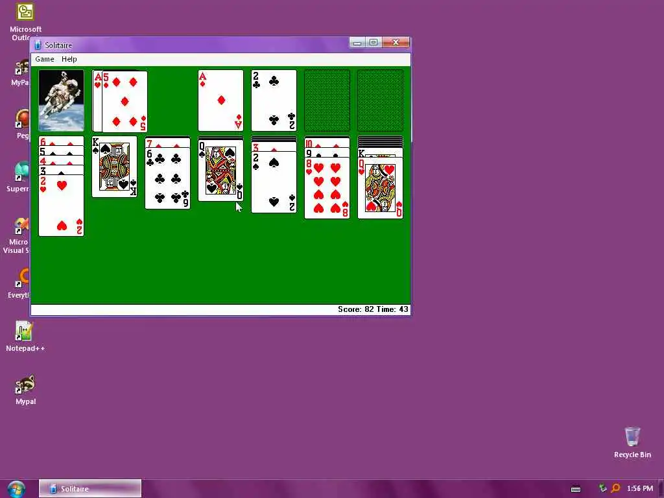The height and width of the screenshot is (498, 664).
Task: Select the King of spades card
Action: click(x=114, y=167)
